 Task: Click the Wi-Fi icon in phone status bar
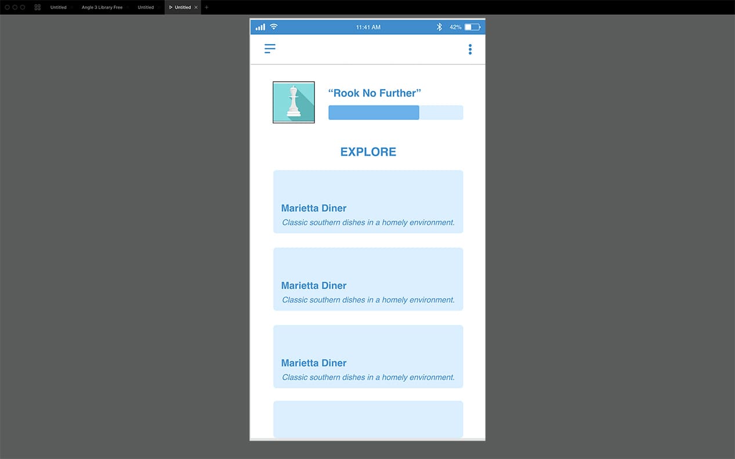point(274,27)
